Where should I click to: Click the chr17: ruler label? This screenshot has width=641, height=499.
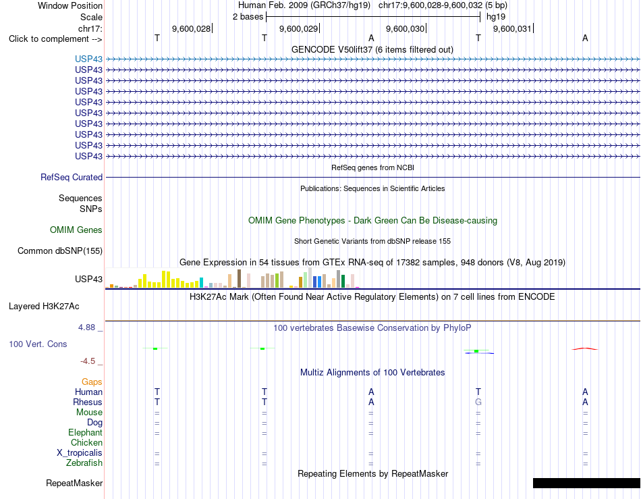(x=90, y=28)
